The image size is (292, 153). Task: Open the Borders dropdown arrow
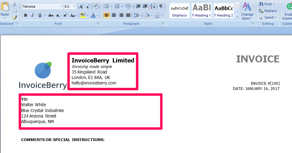(x=162, y=15)
